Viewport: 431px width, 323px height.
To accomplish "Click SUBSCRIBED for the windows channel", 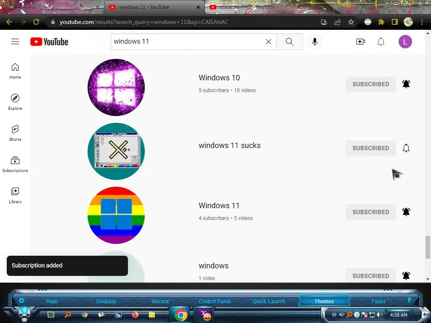I will (370, 275).
